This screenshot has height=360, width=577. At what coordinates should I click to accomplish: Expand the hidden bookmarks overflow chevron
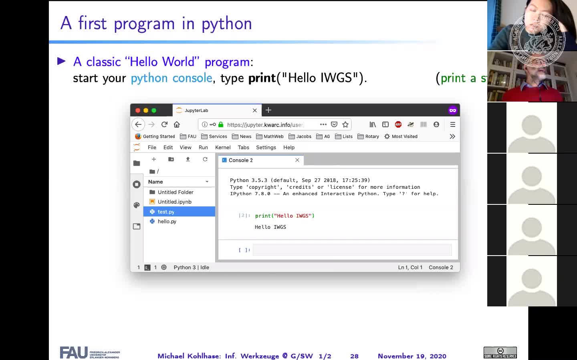click(452, 136)
